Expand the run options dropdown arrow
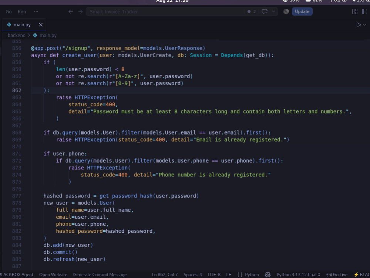This screenshot has height=278, width=370. 364,25
